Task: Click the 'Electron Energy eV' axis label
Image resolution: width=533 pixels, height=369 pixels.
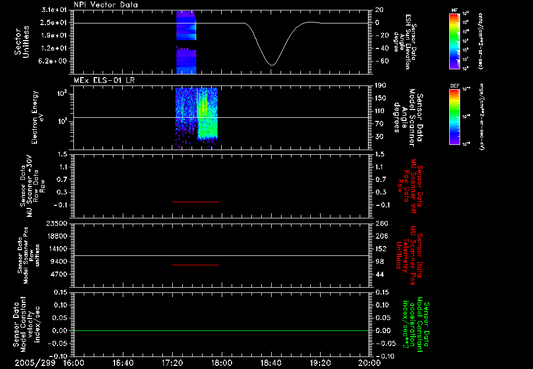Action: [x=38, y=117]
